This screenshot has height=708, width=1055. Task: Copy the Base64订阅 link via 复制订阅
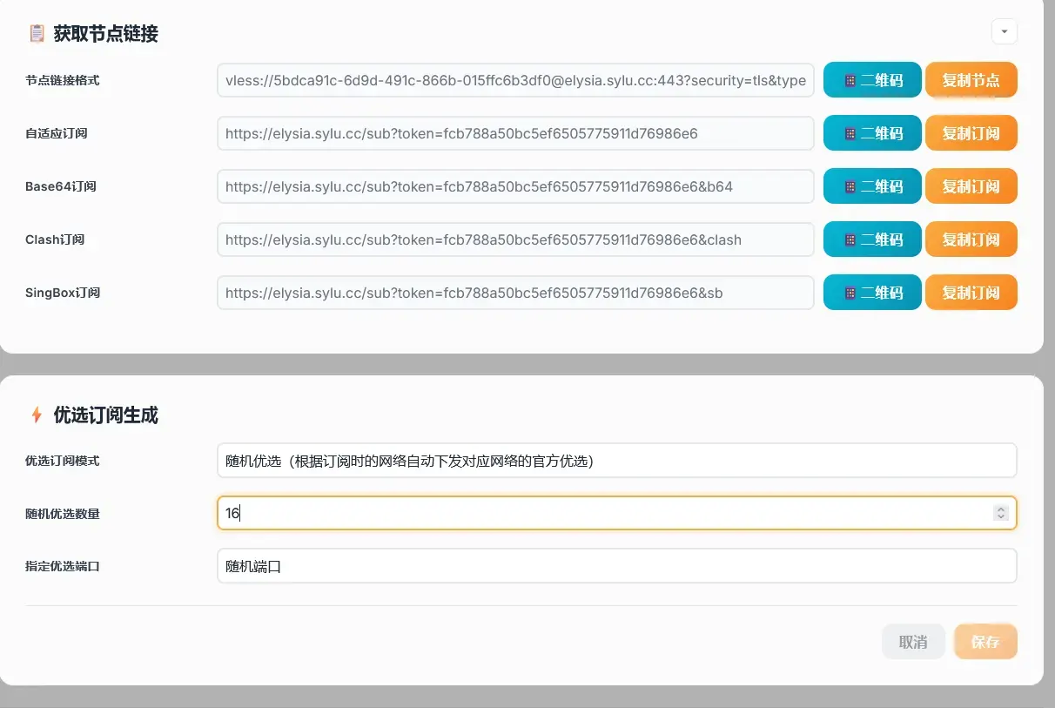pos(971,186)
